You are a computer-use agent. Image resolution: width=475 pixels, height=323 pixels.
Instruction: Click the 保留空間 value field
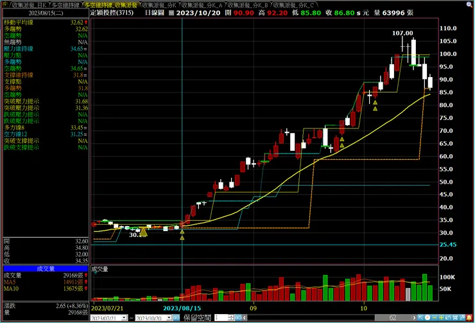(x=221, y=318)
